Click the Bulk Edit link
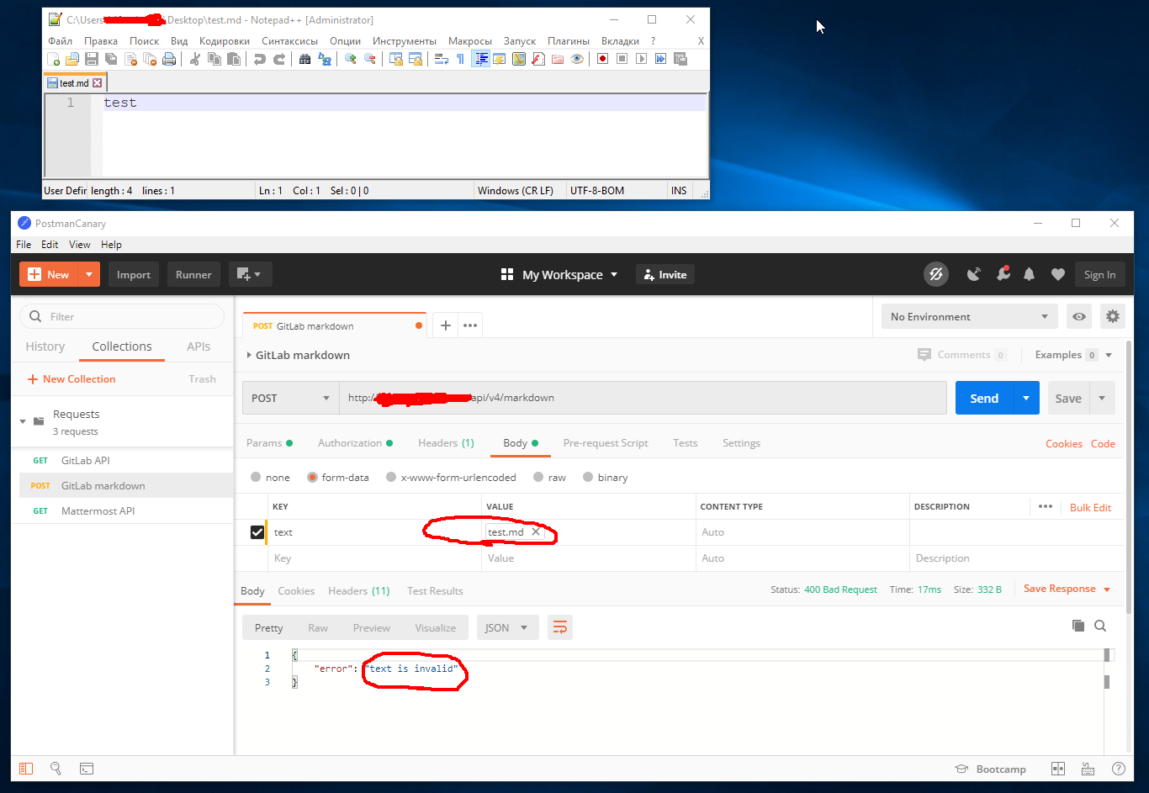Screen dimensions: 1149x793 pyautogui.click(x=1091, y=507)
